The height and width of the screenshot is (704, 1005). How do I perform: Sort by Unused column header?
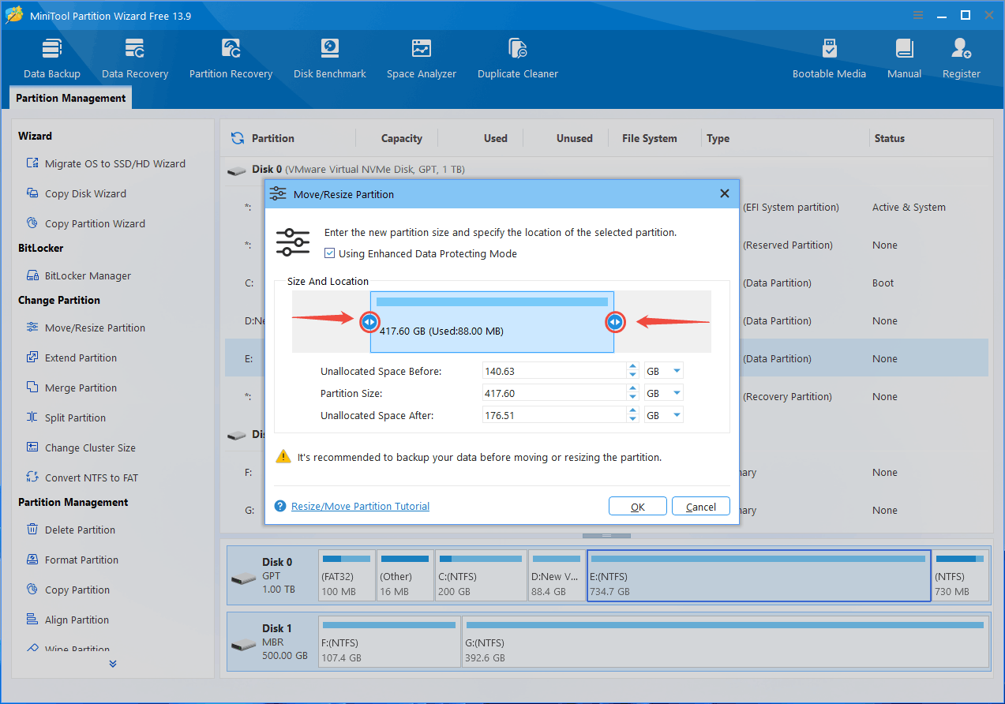(574, 138)
